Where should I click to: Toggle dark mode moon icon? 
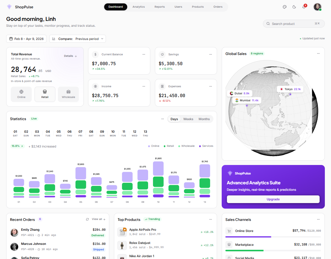[x=294, y=7]
